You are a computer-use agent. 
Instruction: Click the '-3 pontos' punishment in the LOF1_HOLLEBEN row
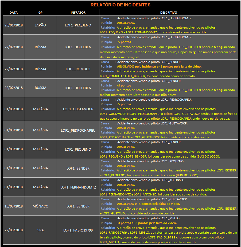pyautogui.click(x=124, y=85)
